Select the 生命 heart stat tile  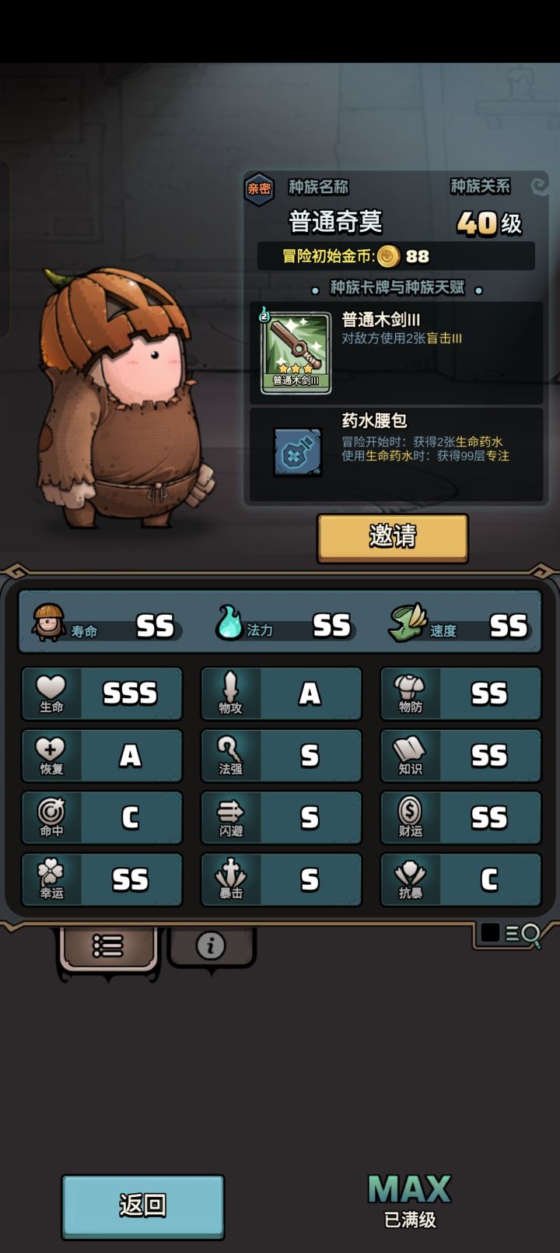point(102,693)
